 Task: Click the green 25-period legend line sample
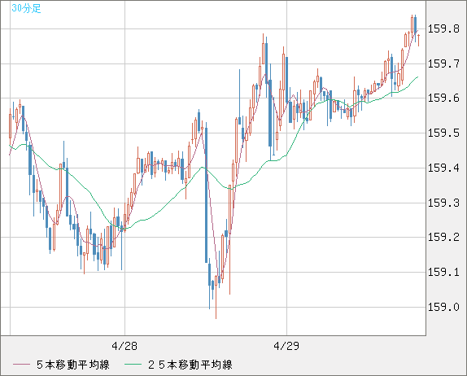point(133,365)
